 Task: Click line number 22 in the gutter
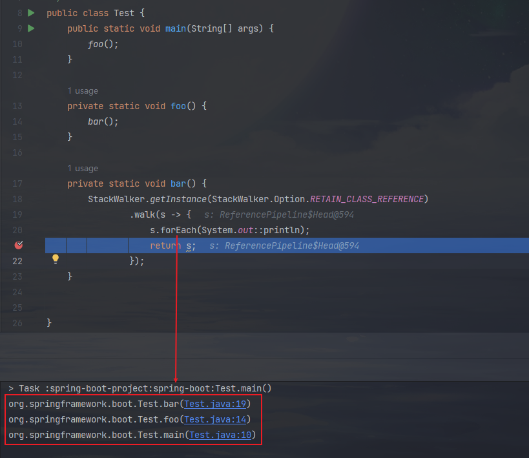(17, 261)
